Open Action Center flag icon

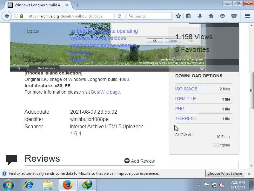click(x=206, y=185)
